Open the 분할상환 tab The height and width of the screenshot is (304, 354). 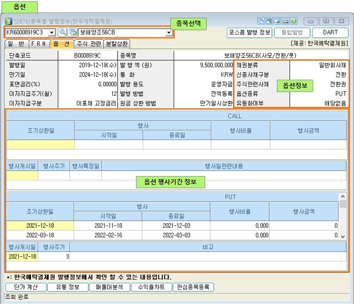117,44
